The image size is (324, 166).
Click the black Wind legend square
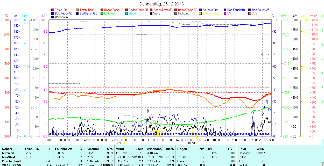click(151, 13)
